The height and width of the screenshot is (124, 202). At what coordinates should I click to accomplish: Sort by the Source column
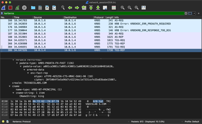pyautogui.click(x=48, y=17)
